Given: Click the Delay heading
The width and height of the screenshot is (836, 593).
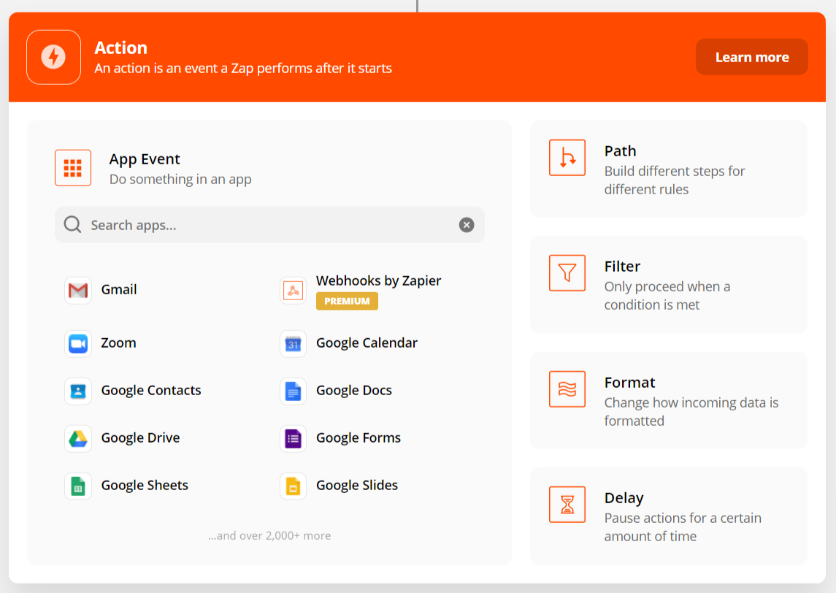Looking at the screenshot, I should 624,498.
